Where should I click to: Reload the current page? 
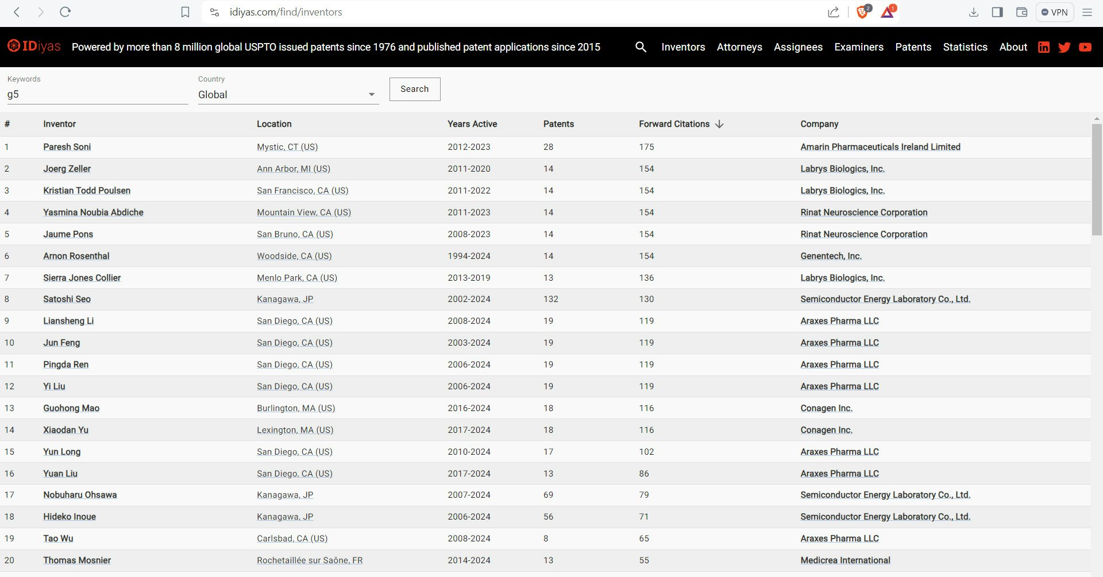click(x=65, y=12)
